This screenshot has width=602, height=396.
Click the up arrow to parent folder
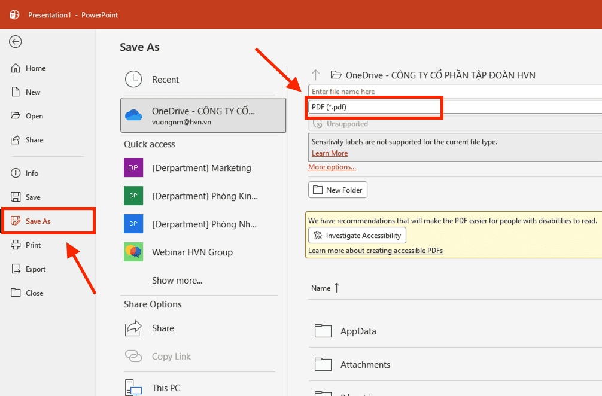tap(315, 74)
